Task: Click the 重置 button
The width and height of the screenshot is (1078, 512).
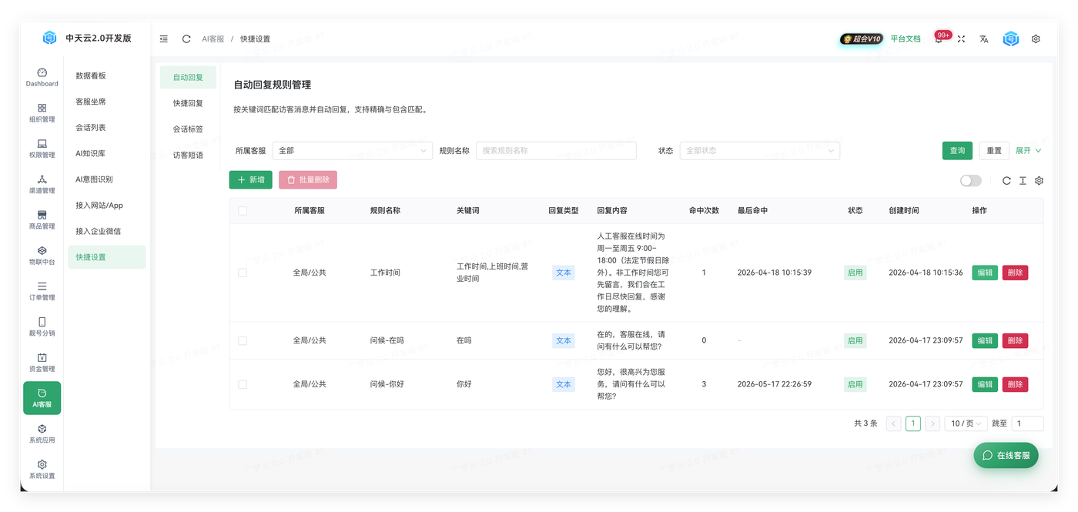Action: (994, 151)
